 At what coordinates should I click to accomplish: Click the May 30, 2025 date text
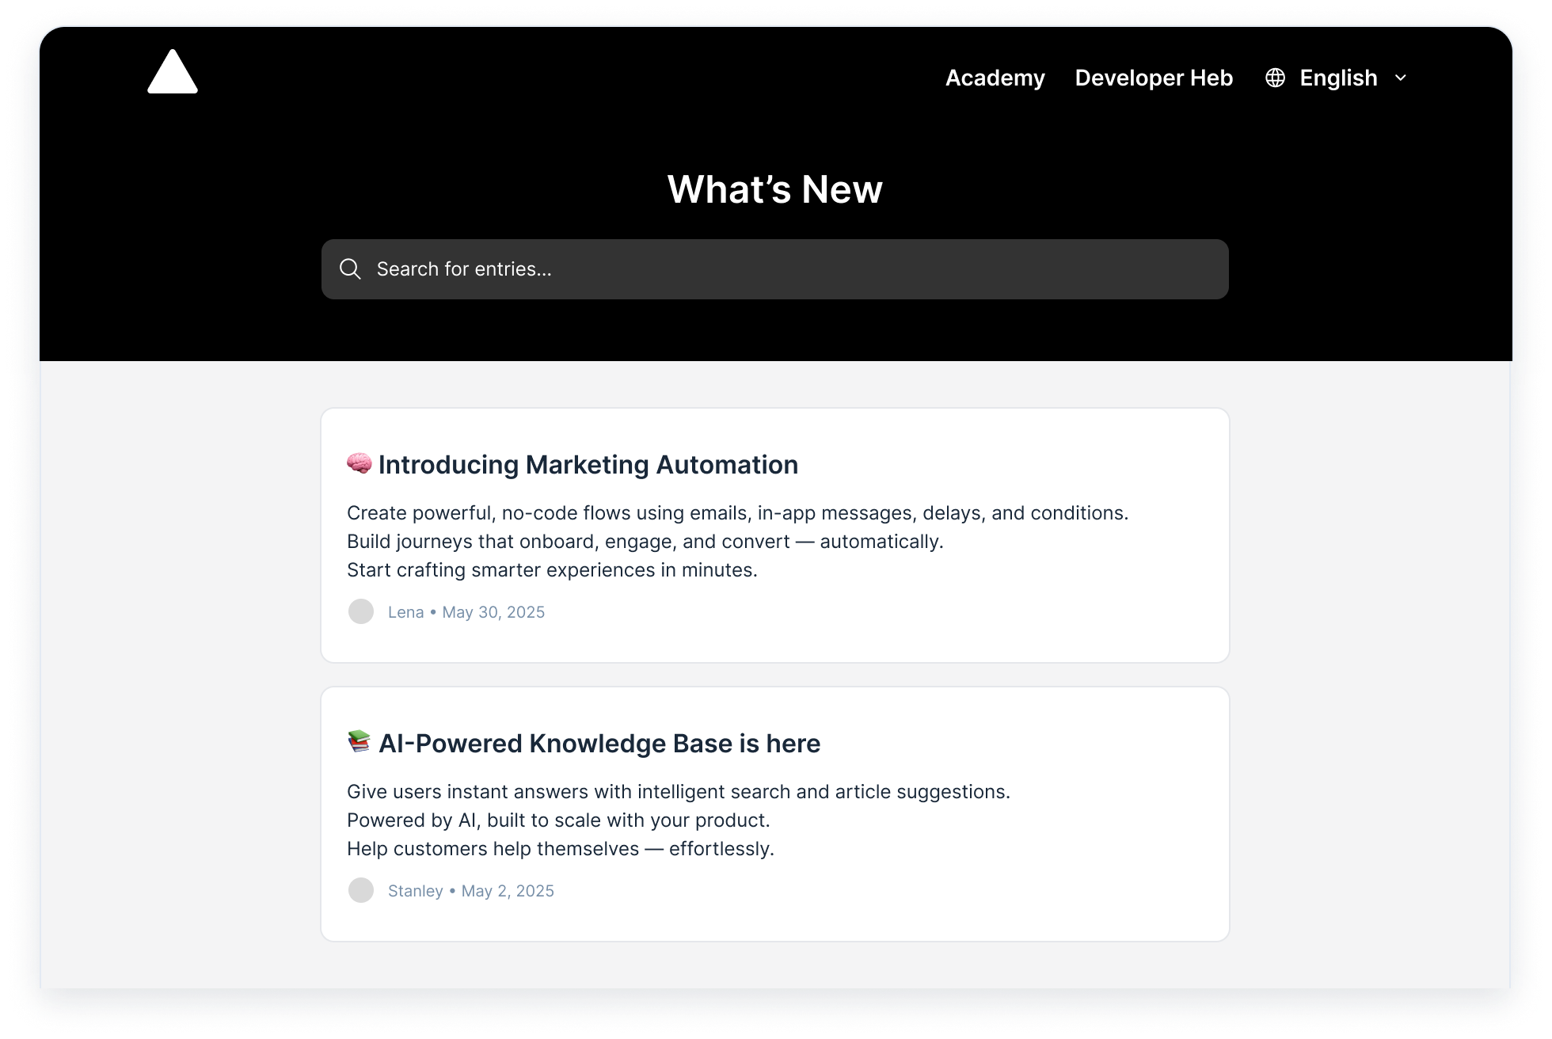(493, 611)
